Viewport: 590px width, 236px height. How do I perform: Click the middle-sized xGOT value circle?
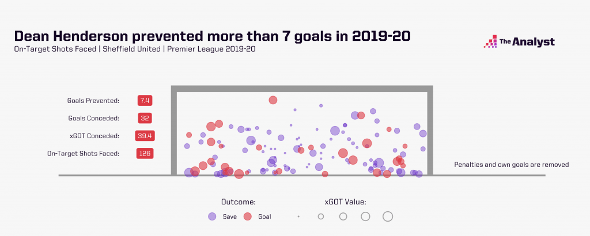[x=343, y=216]
